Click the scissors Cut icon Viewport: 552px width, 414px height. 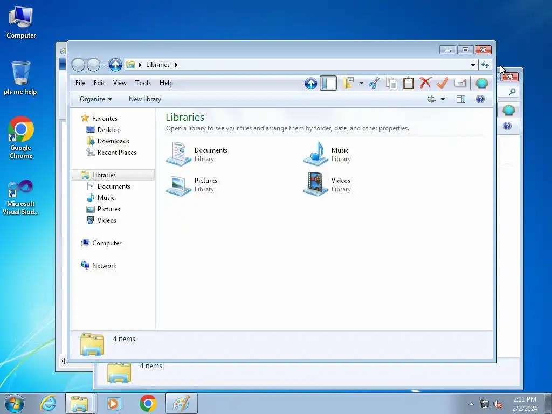pos(374,84)
